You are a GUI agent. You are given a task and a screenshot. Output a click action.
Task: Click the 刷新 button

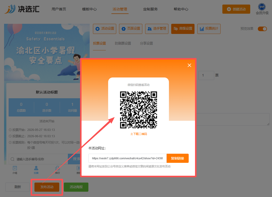[x=17, y=187]
